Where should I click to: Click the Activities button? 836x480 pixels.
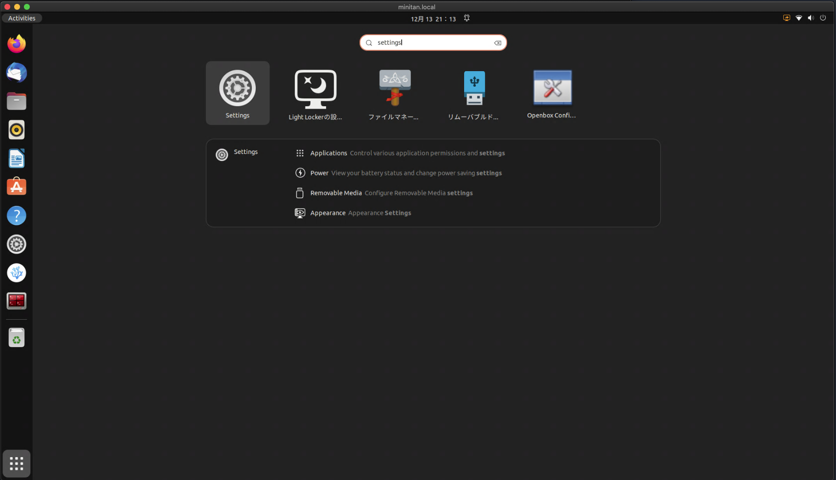22,18
